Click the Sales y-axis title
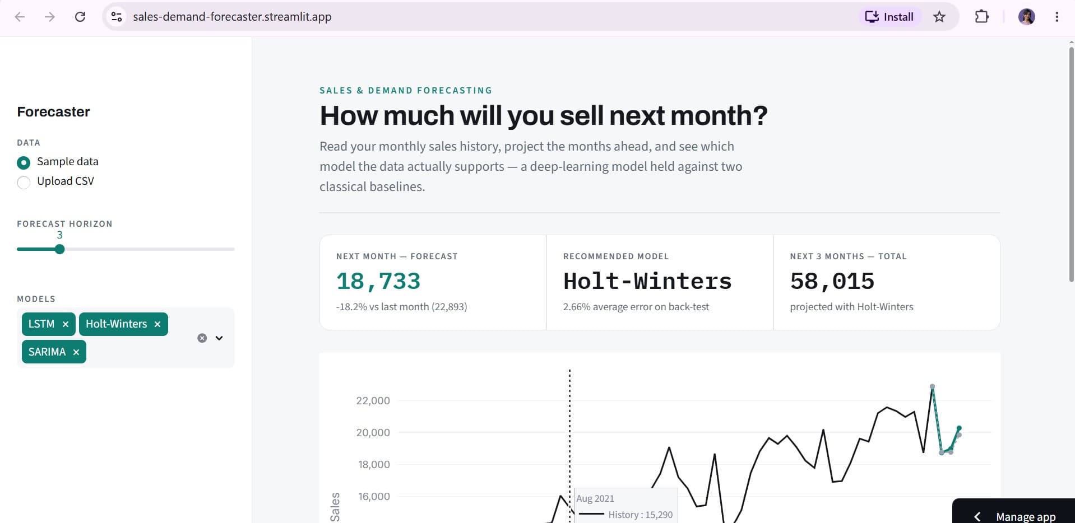 click(x=335, y=507)
